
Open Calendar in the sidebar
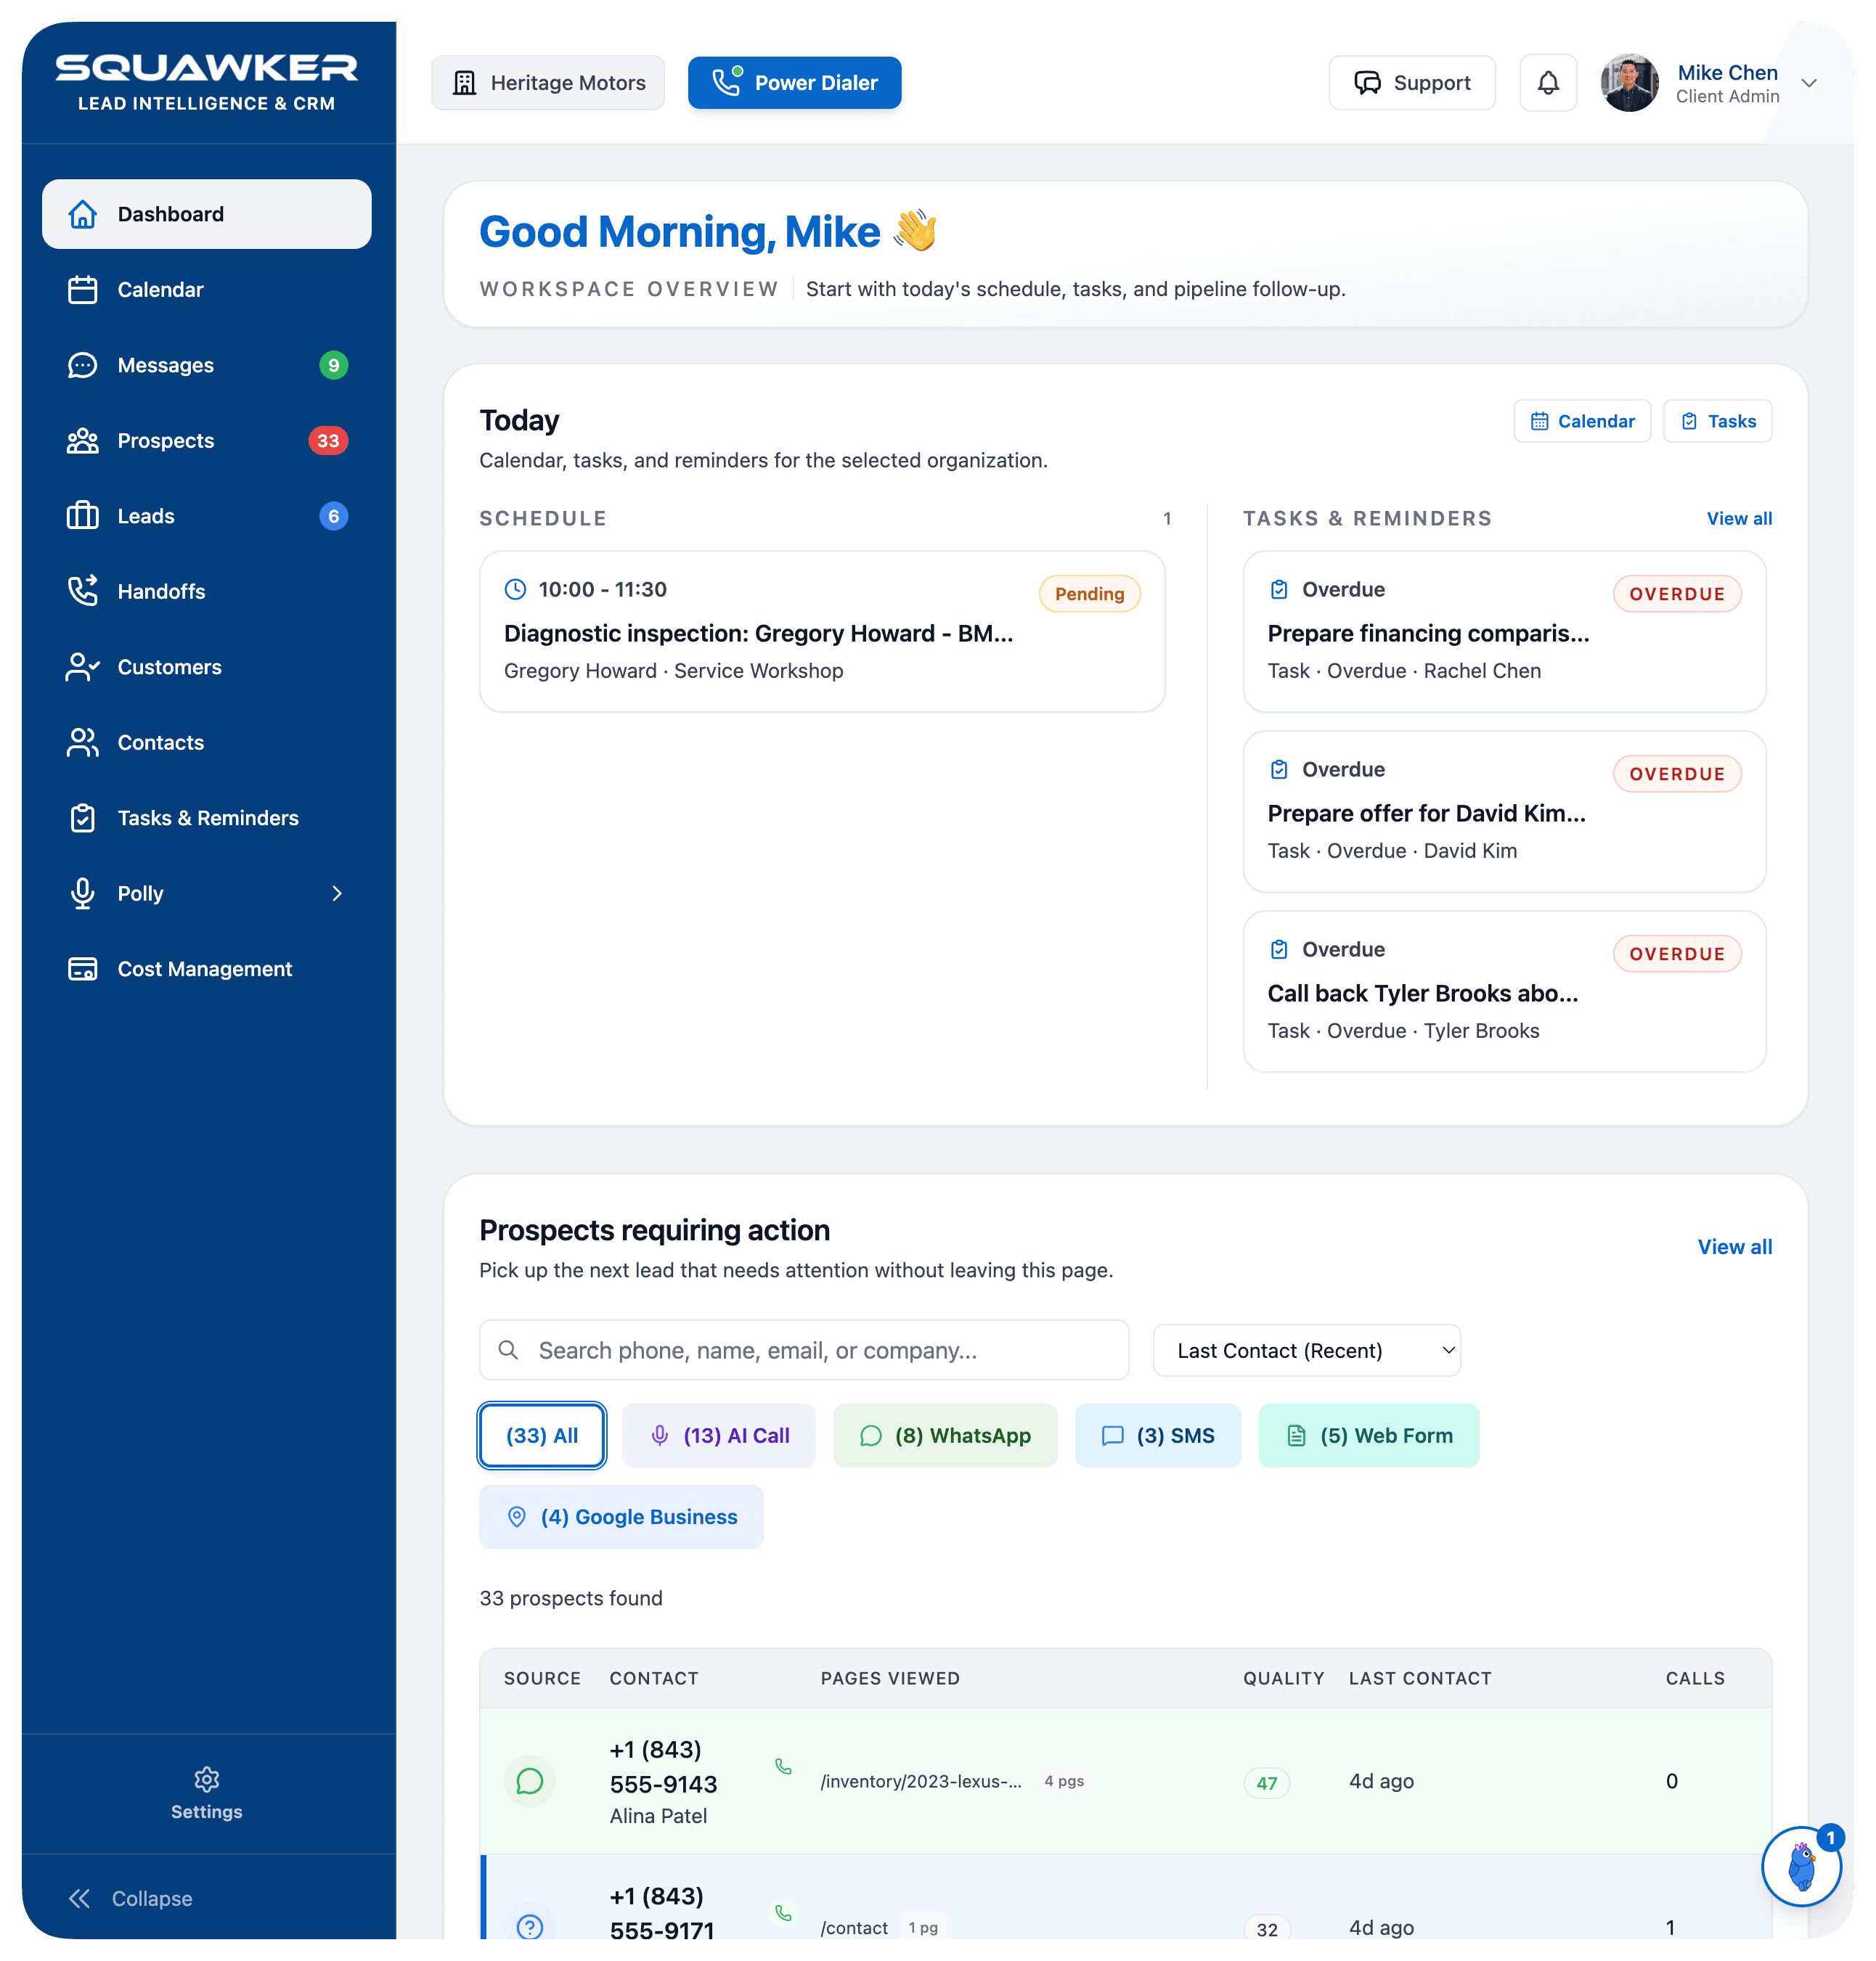click(x=206, y=290)
